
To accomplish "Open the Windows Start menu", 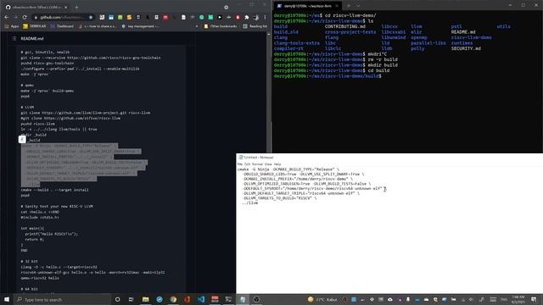I will click(7, 299).
